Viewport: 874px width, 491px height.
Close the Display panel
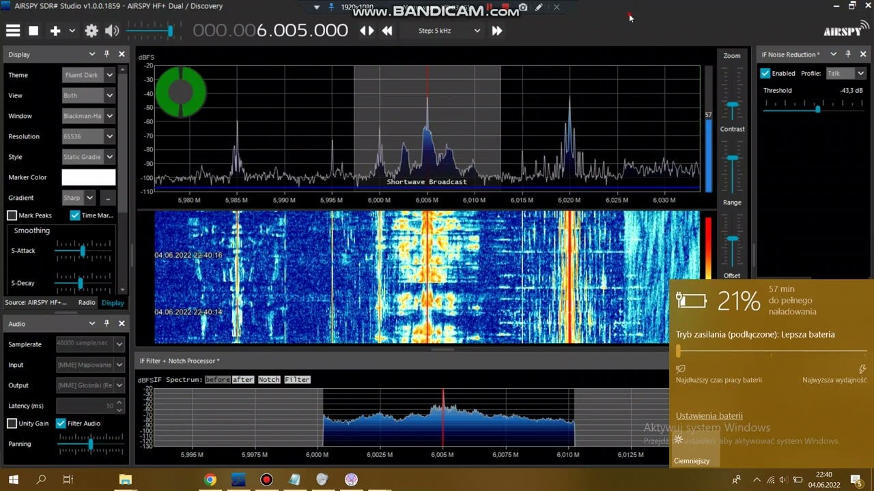(x=122, y=54)
